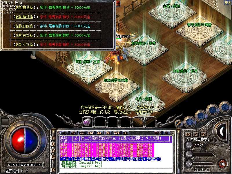Screen dimensions: 232x174
Task: Use the purple scroll item in belt slot
Action: 87,122
